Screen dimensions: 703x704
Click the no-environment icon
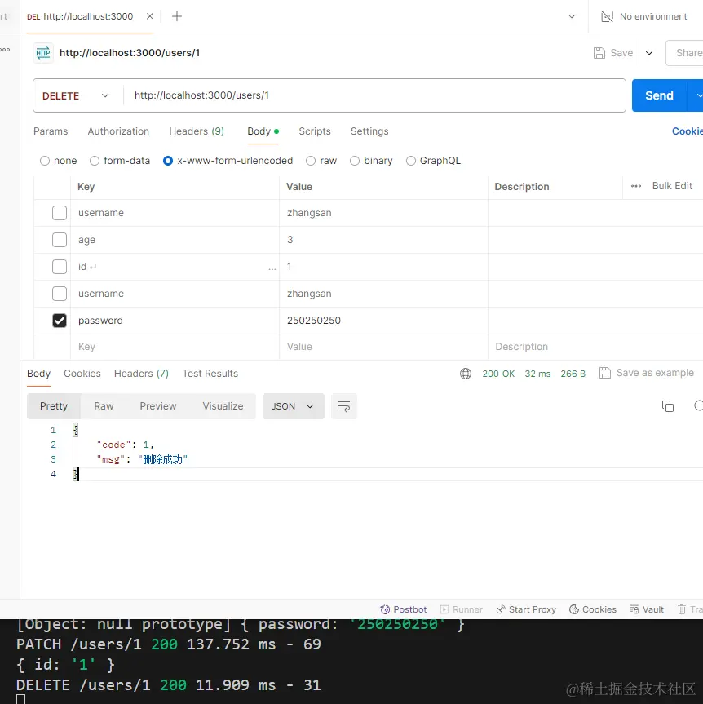607,16
